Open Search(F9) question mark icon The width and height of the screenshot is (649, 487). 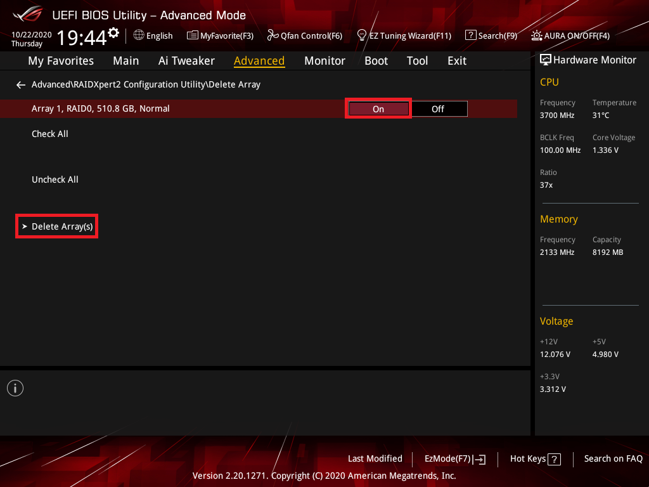pos(470,36)
